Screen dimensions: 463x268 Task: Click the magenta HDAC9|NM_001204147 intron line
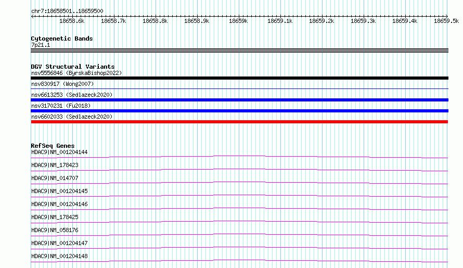coord(239,248)
